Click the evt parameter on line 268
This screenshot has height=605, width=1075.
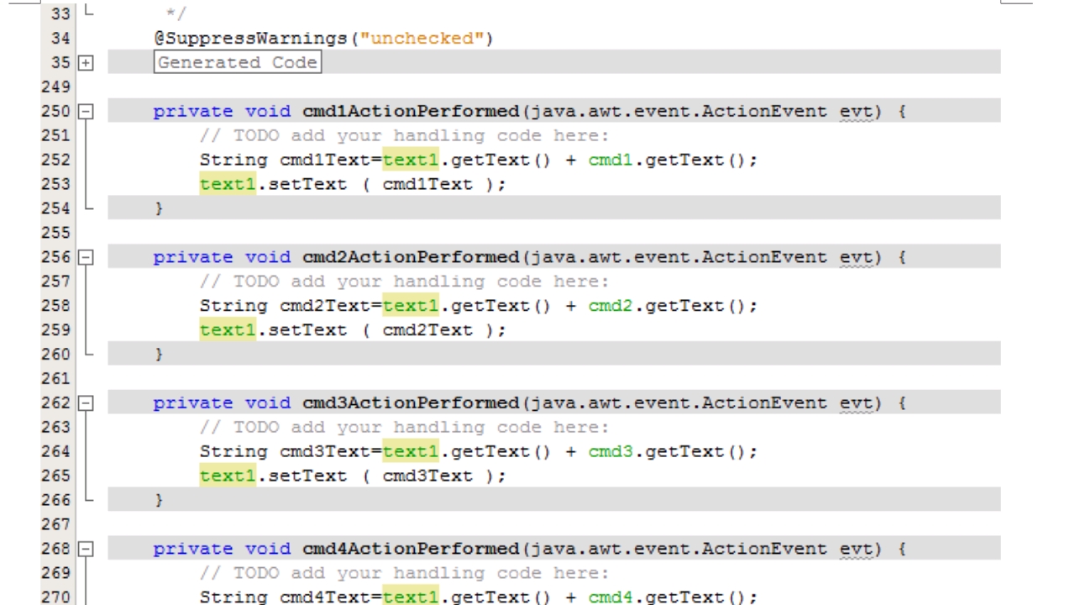(x=857, y=549)
